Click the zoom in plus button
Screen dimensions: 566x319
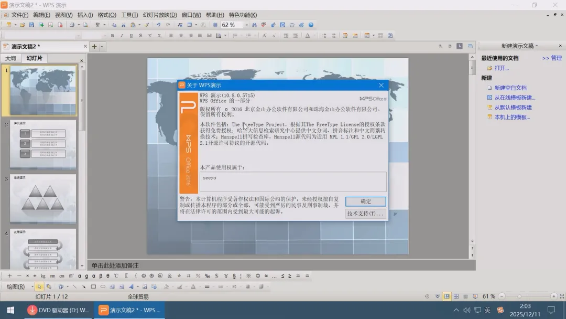tap(554, 296)
